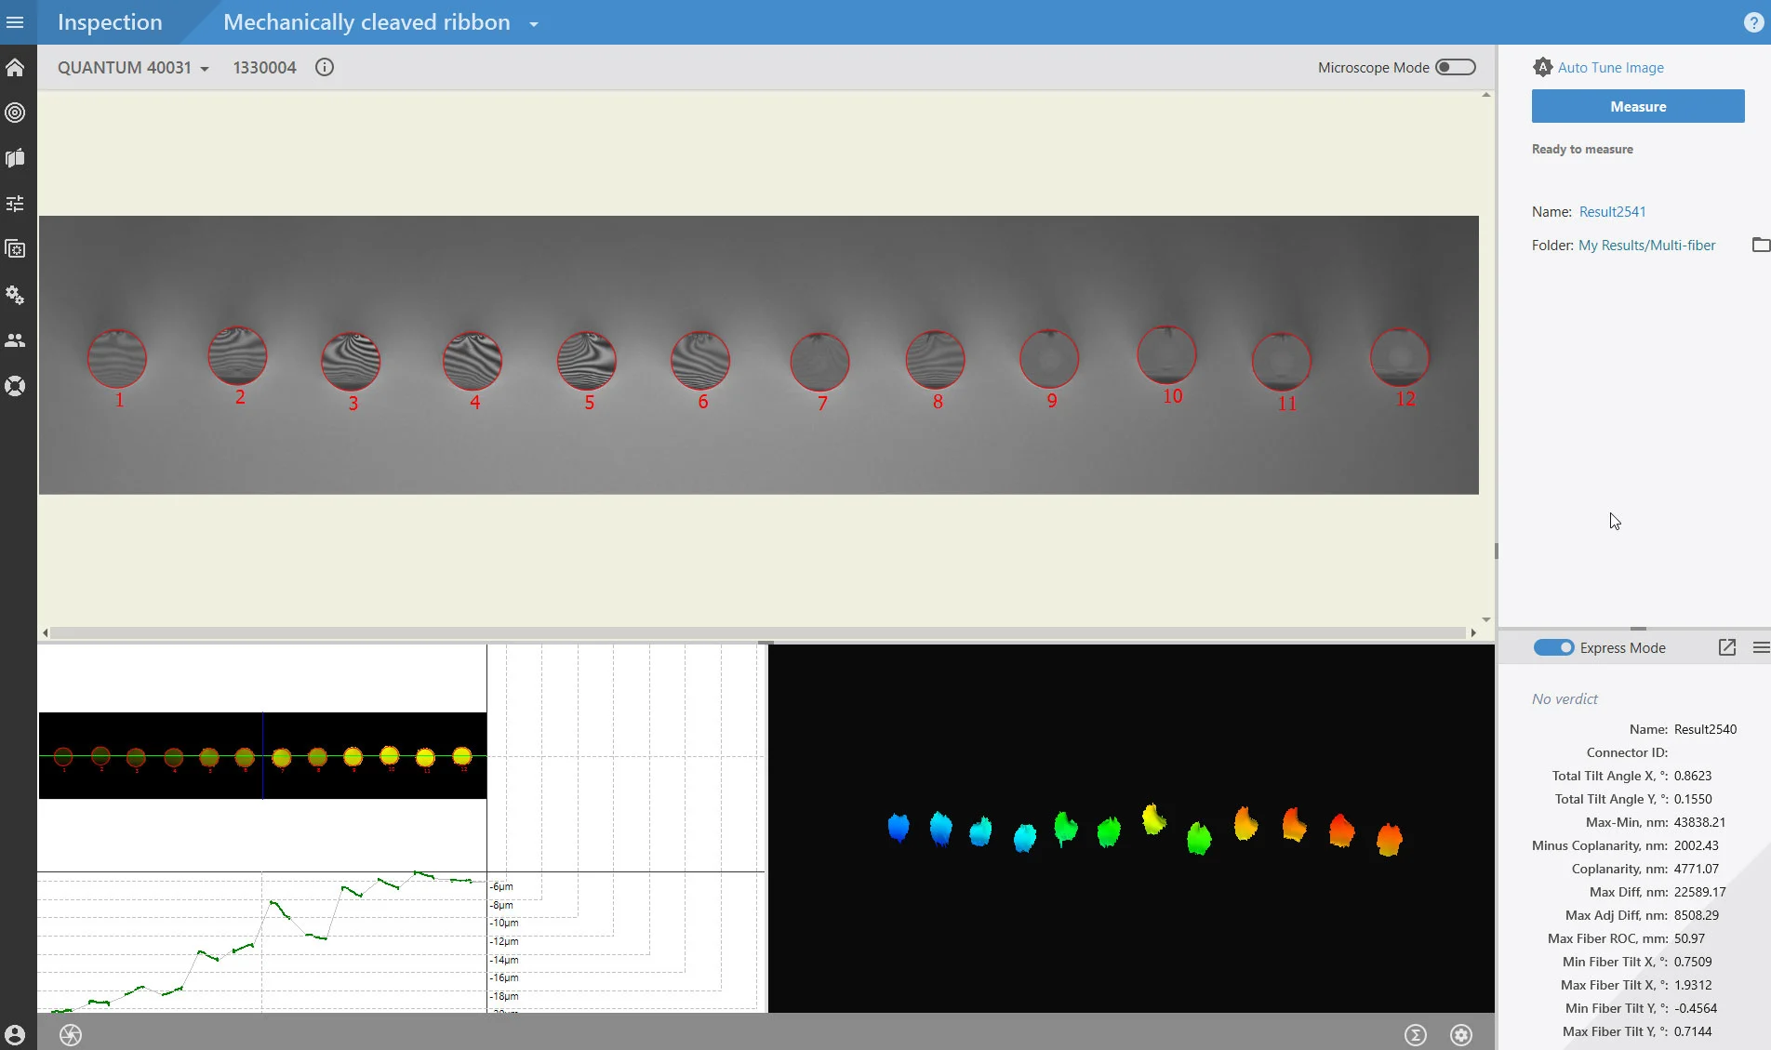Image resolution: width=1771 pixels, height=1050 pixels.
Task: Toggle the gear icon in bottom-right toolbar
Action: point(1460,1034)
